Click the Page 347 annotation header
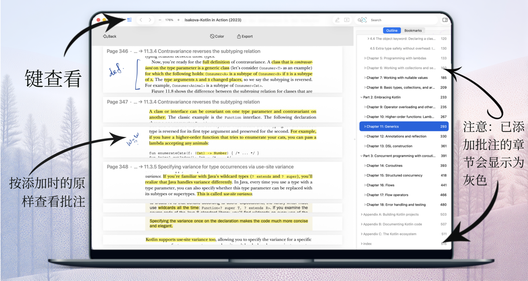Screen dimensions: 528x281 pyautogui.click(x=183, y=102)
